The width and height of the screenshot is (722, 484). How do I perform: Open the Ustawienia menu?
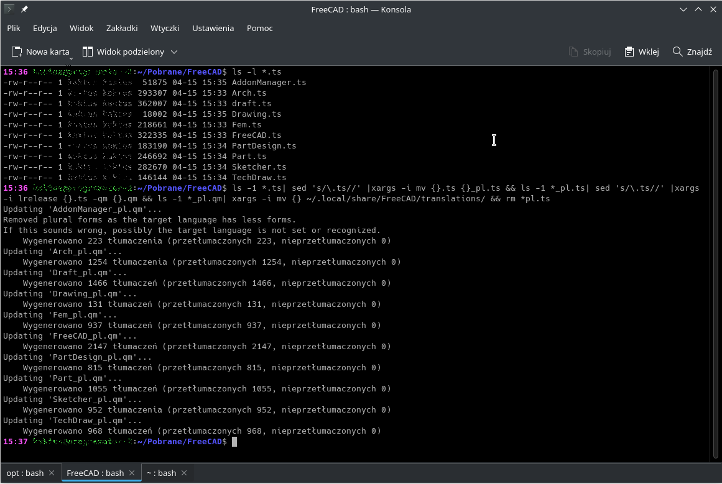(x=213, y=28)
